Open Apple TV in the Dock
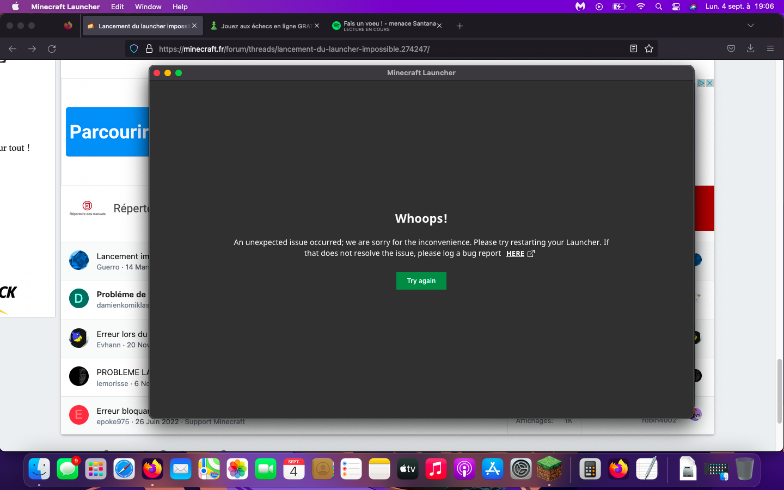Image resolution: width=784 pixels, height=490 pixels. [x=408, y=469]
